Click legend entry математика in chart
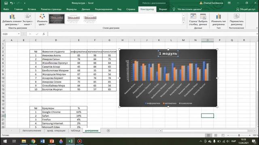This screenshot has height=145, width=259. click(170, 104)
